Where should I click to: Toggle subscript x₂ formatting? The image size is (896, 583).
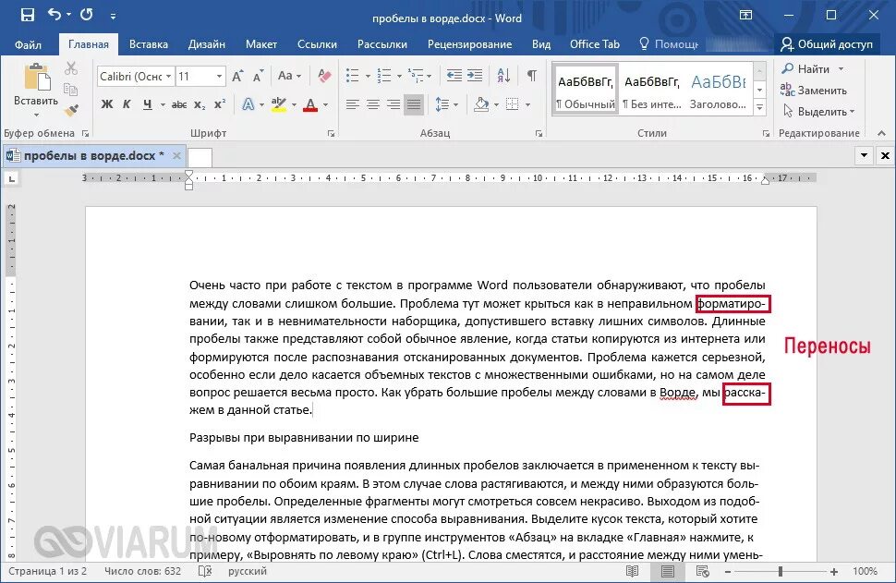pyautogui.click(x=199, y=104)
